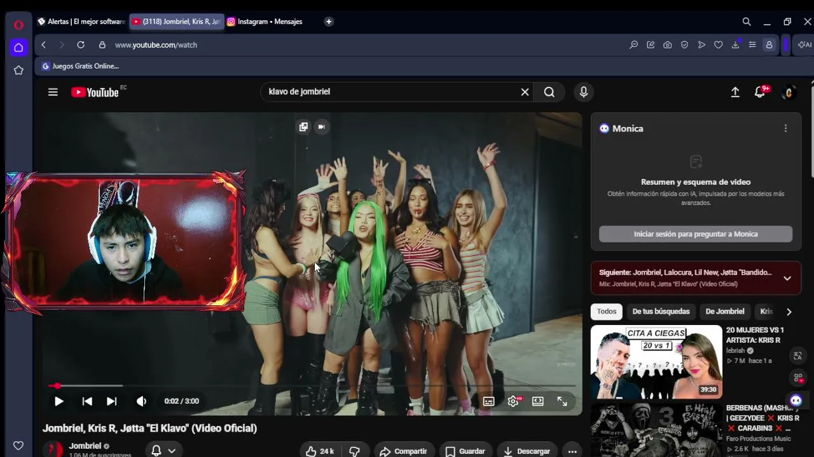
Task: Open subscription notification bell dropdown
Action: tap(163, 451)
